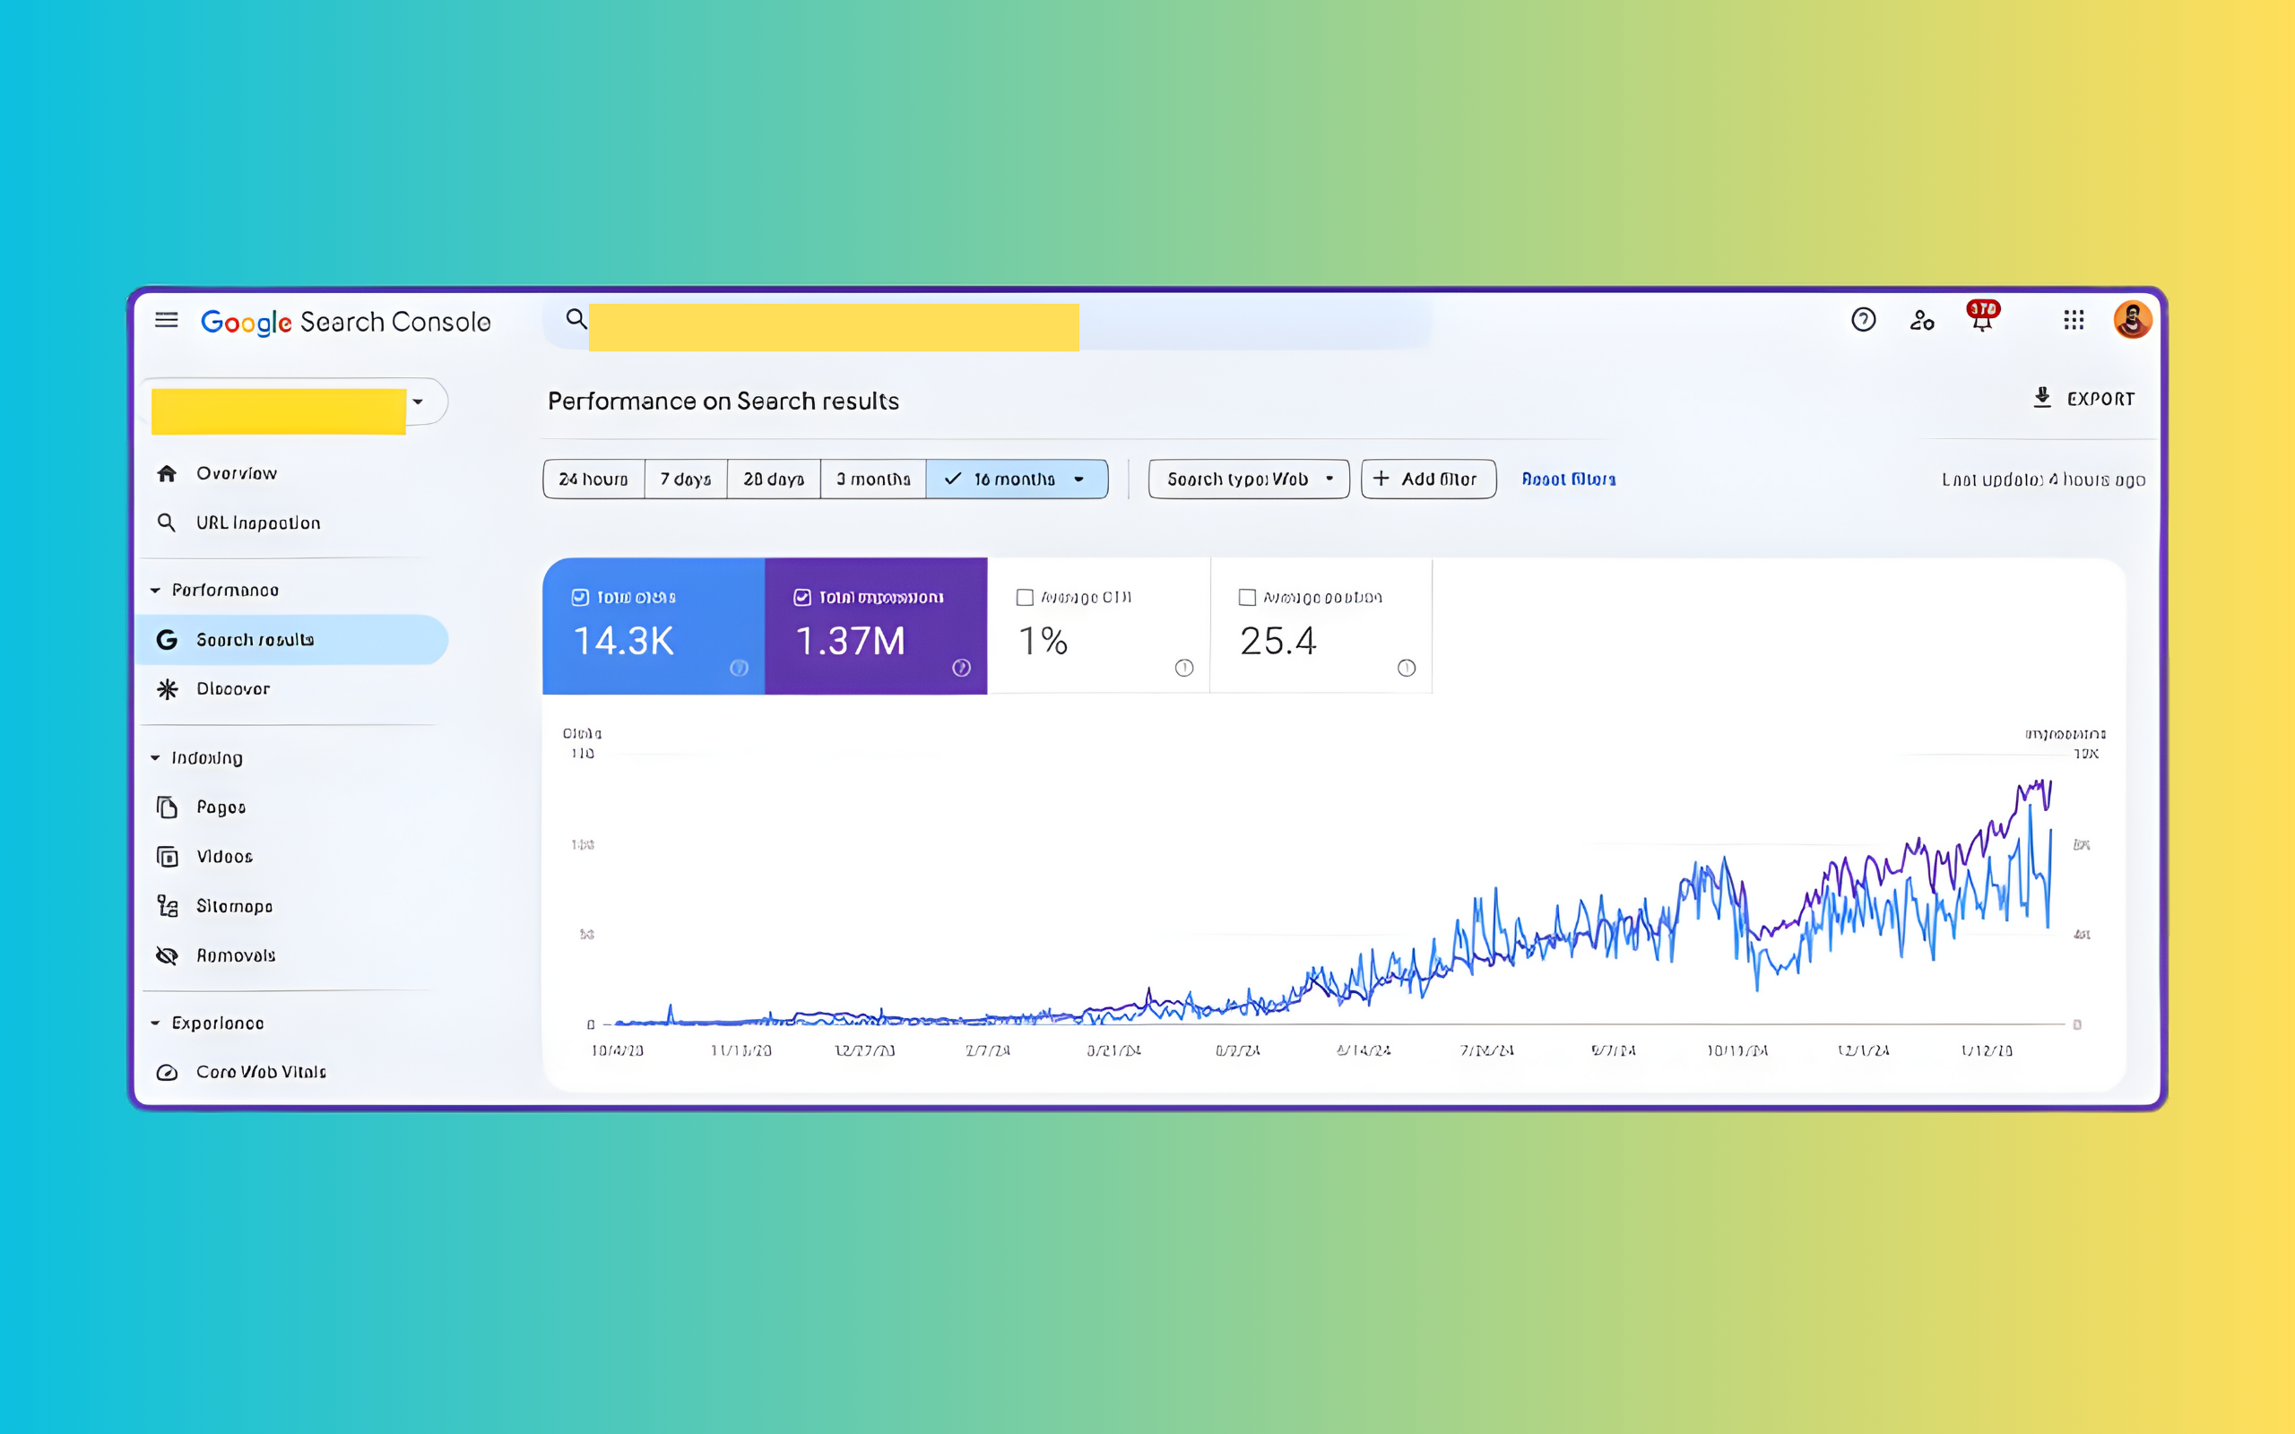Enable the Average CTR checkbox
Viewport: 2295px width, 1434px height.
[1024, 598]
